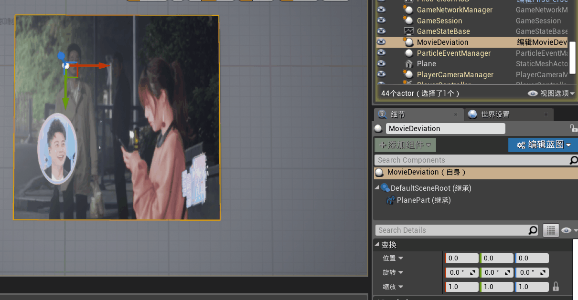Close the 世界设置 tab with its x
The height and width of the screenshot is (300, 578).
[x=547, y=114]
